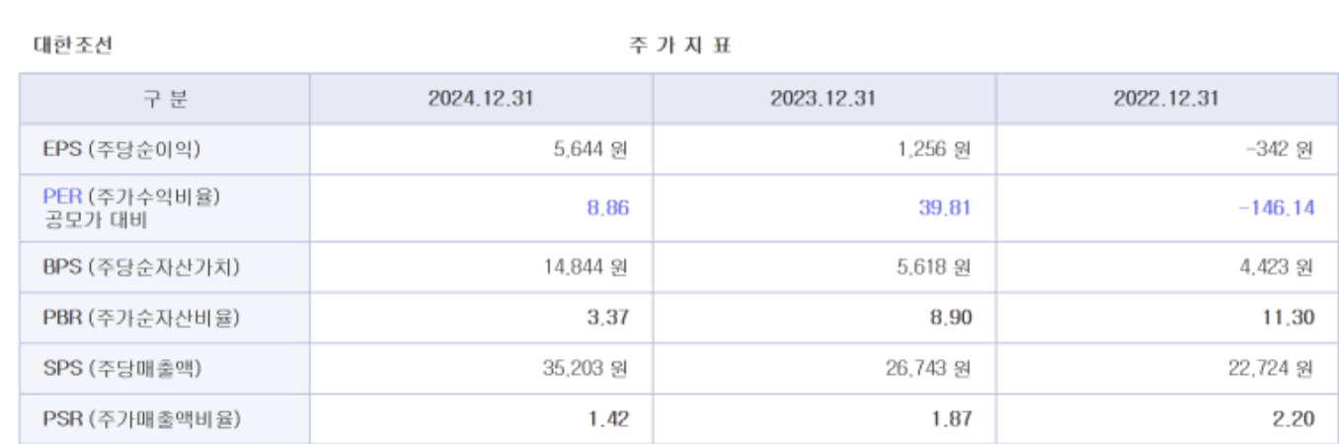This screenshot has width=1339, height=444.
Task: Select the SPS (주당매출액) row label
Action: click(120, 369)
